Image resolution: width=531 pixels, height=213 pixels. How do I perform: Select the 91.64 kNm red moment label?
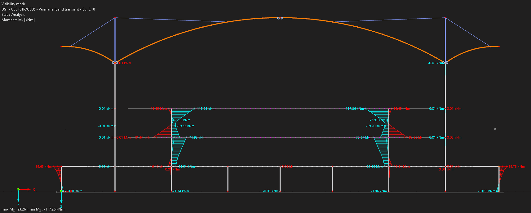click(x=144, y=138)
